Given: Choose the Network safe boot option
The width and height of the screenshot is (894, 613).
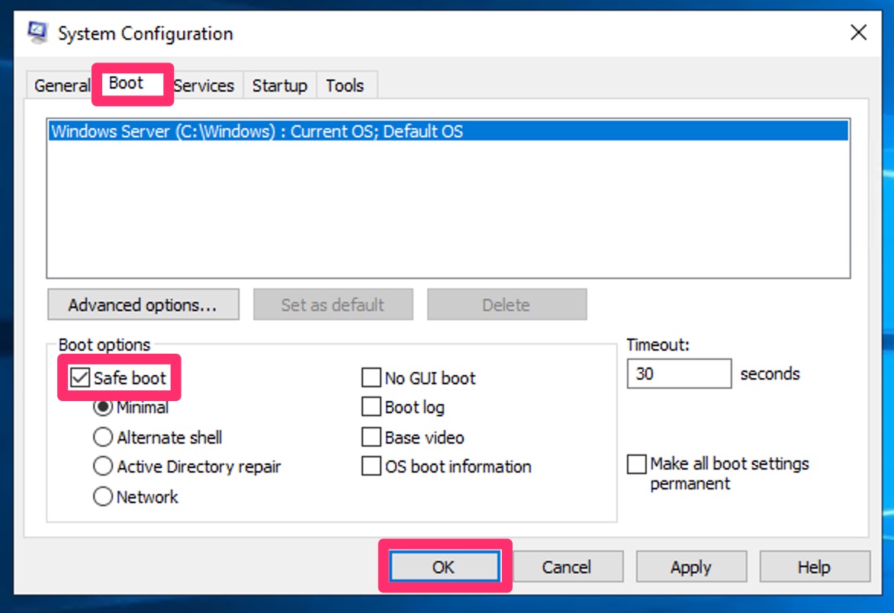Looking at the screenshot, I should tap(103, 496).
